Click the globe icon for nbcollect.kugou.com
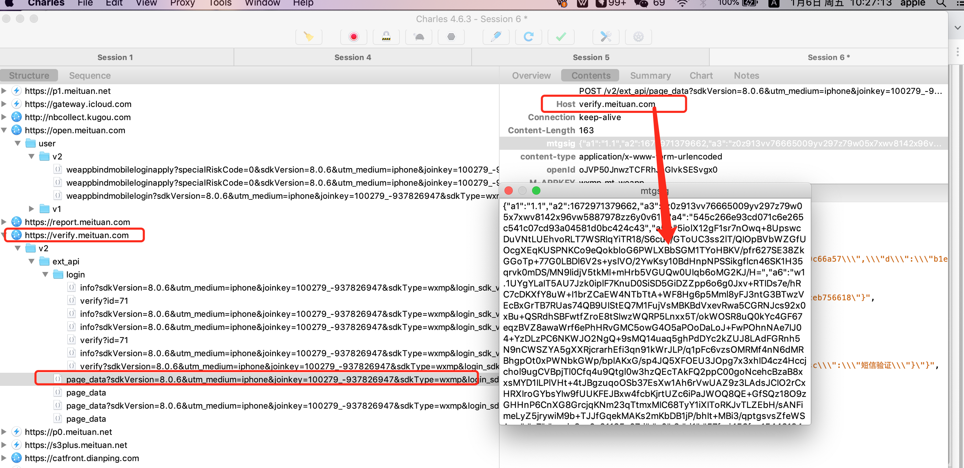 [17, 117]
